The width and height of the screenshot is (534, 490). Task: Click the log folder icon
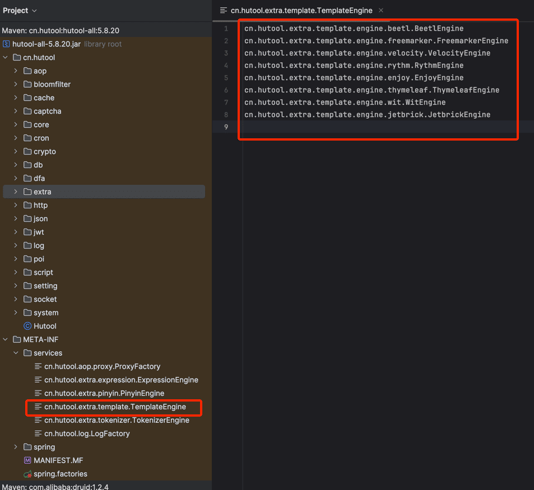coord(27,246)
